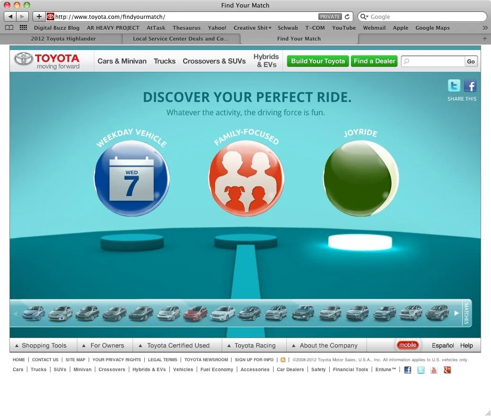
Task: Switch to 2012 Toyota Highlander tab
Action: pos(63,39)
